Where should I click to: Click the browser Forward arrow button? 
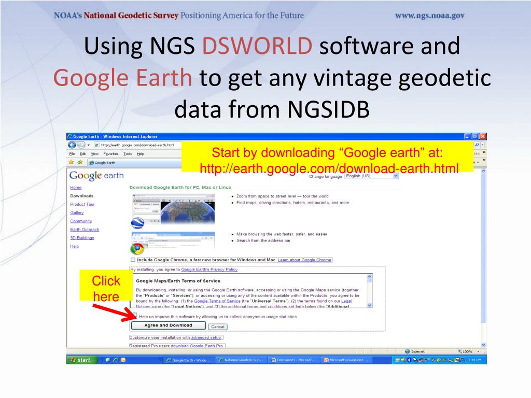81,145
